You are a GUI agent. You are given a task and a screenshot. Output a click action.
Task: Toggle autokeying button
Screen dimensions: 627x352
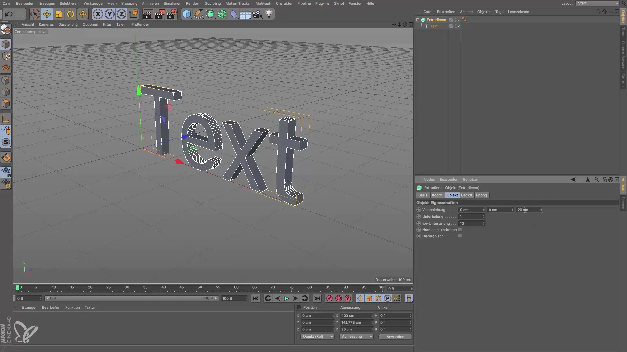(339, 298)
